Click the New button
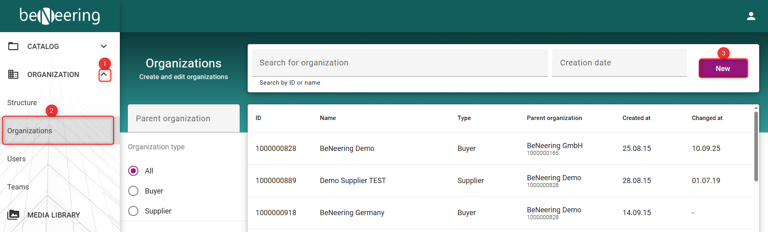Image resolution: width=768 pixels, height=232 pixels. [723, 69]
